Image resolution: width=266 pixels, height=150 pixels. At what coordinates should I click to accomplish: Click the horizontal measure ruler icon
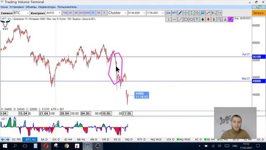click(x=219, y=13)
